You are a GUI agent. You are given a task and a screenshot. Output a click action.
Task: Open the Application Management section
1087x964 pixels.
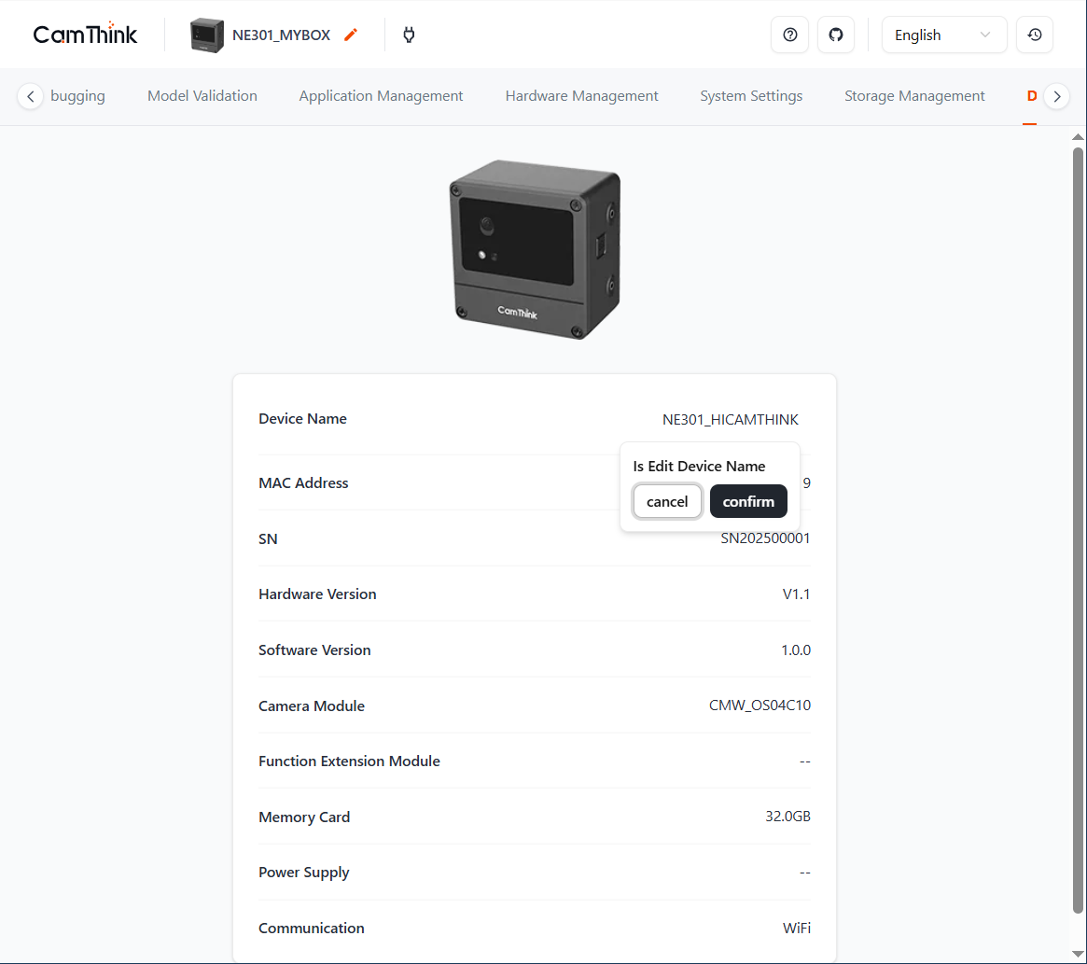(381, 96)
